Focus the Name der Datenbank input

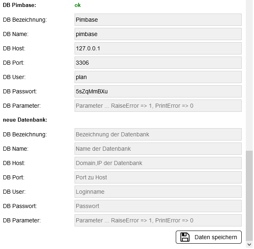[158, 149]
